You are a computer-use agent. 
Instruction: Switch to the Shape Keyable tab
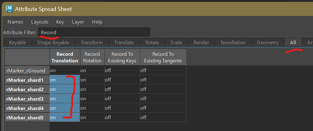pos(53,43)
